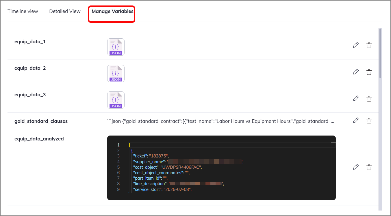The image size is (391, 216).
Task: Open the equip_data_1 JSON file icon
Action: [116, 47]
